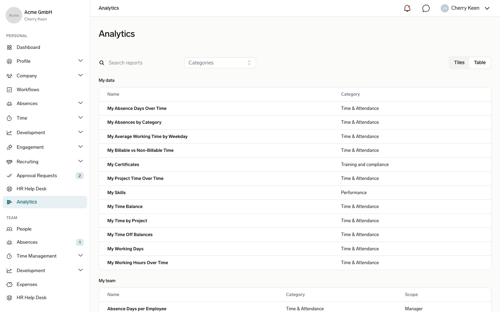Click the Engagement party icon
This screenshot has width=500, height=312.
pyautogui.click(x=9, y=147)
